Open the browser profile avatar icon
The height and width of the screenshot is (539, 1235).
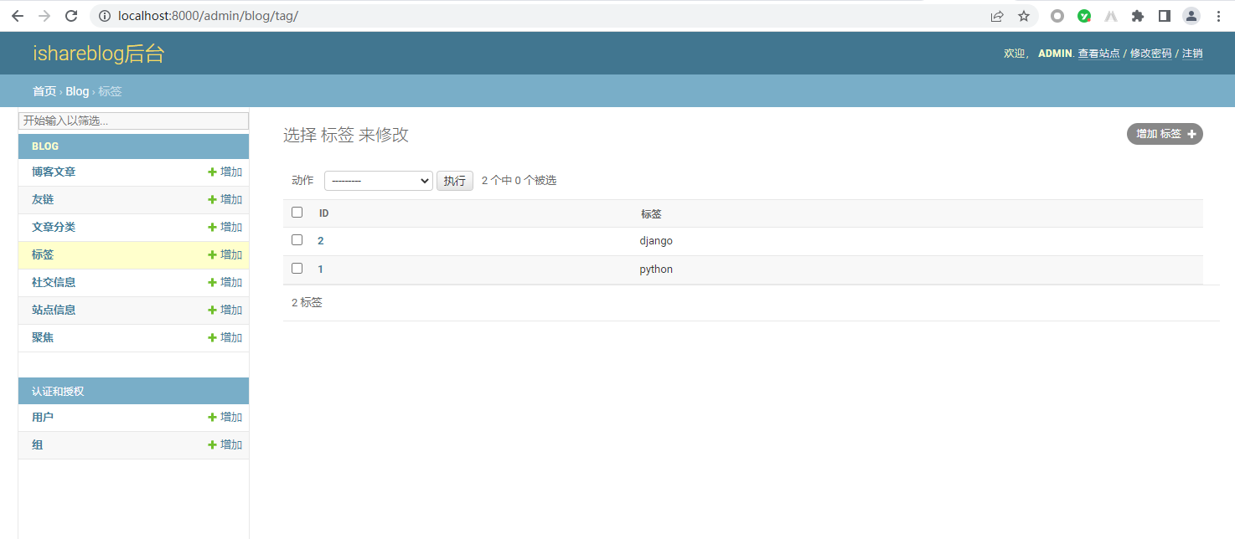1191,16
